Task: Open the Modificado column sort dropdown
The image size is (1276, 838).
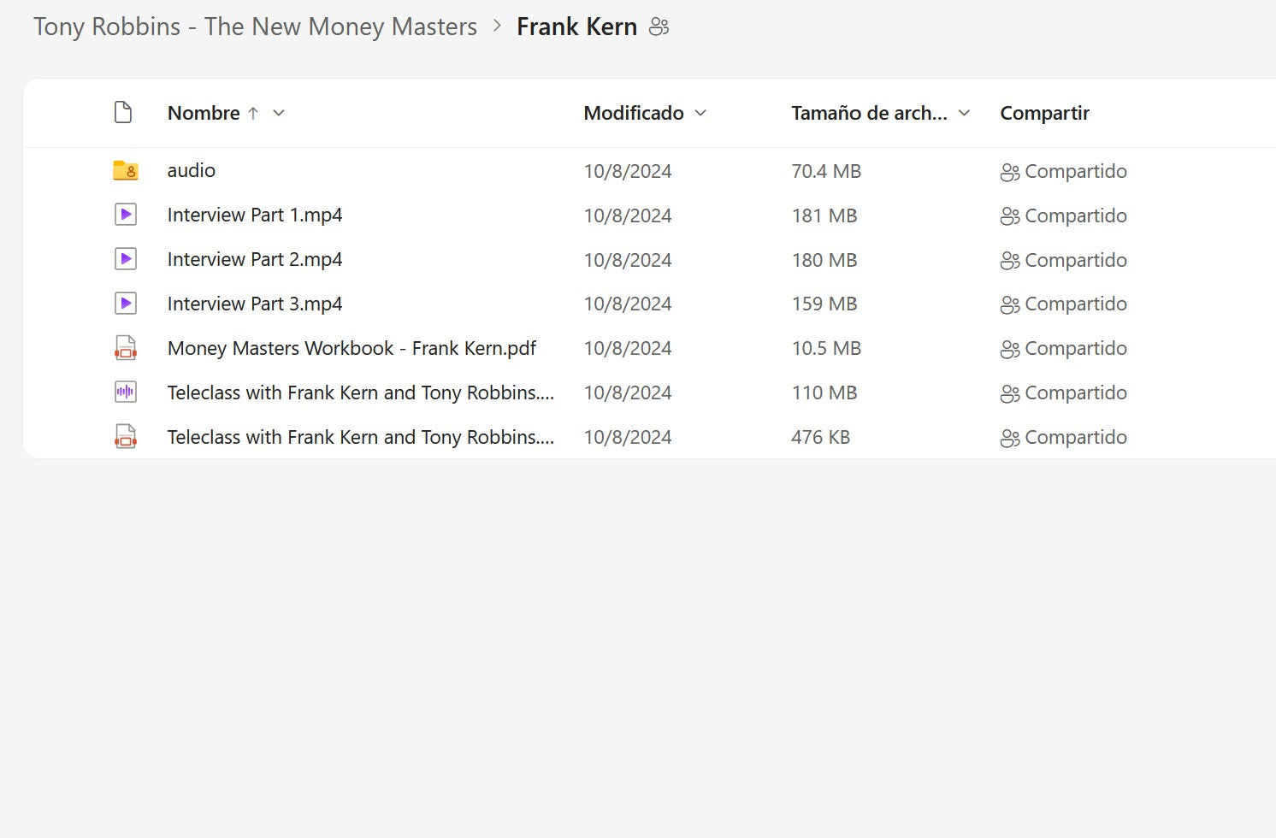Action: click(x=700, y=113)
